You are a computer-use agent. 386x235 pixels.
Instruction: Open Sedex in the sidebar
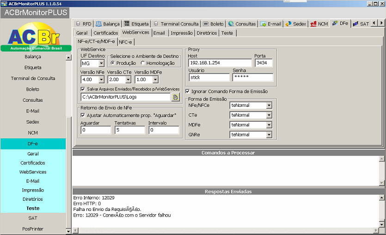[33, 122]
